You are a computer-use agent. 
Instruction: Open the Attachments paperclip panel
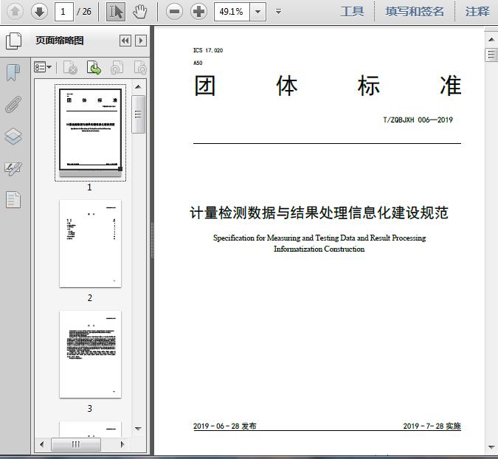[13, 104]
